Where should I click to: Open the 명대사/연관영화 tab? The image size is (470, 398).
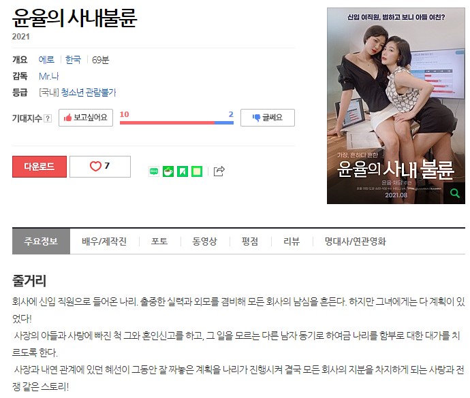pos(355,242)
